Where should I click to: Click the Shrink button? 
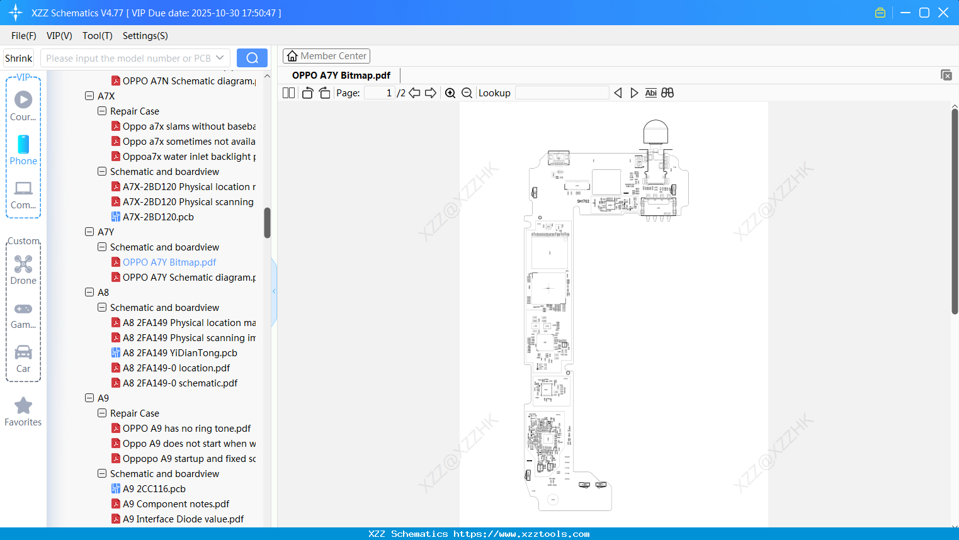(x=18, y=58)
